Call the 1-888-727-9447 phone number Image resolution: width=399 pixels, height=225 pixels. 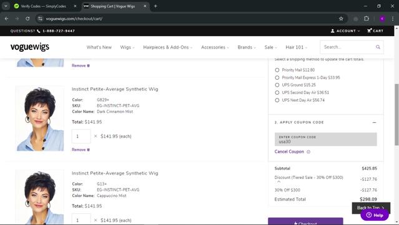[59, 31]
